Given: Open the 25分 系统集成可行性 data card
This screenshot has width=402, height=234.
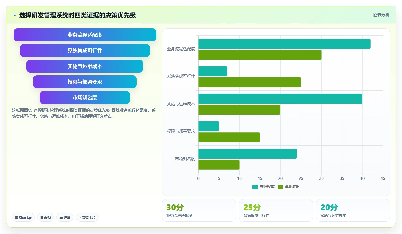Looking at the screenshot, I should point(276,210).
